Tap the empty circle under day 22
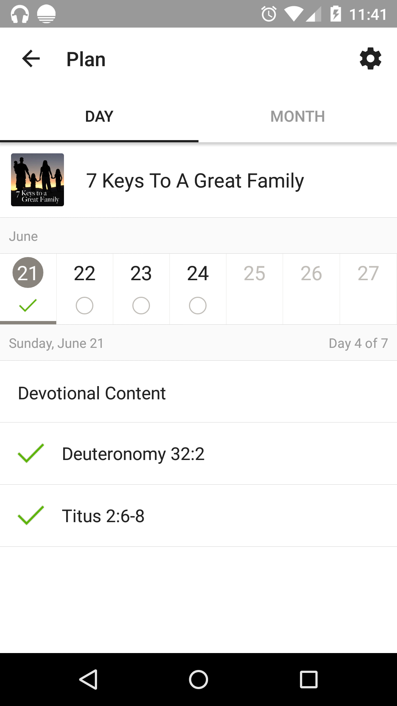The image size is (397, 706). 85,306
